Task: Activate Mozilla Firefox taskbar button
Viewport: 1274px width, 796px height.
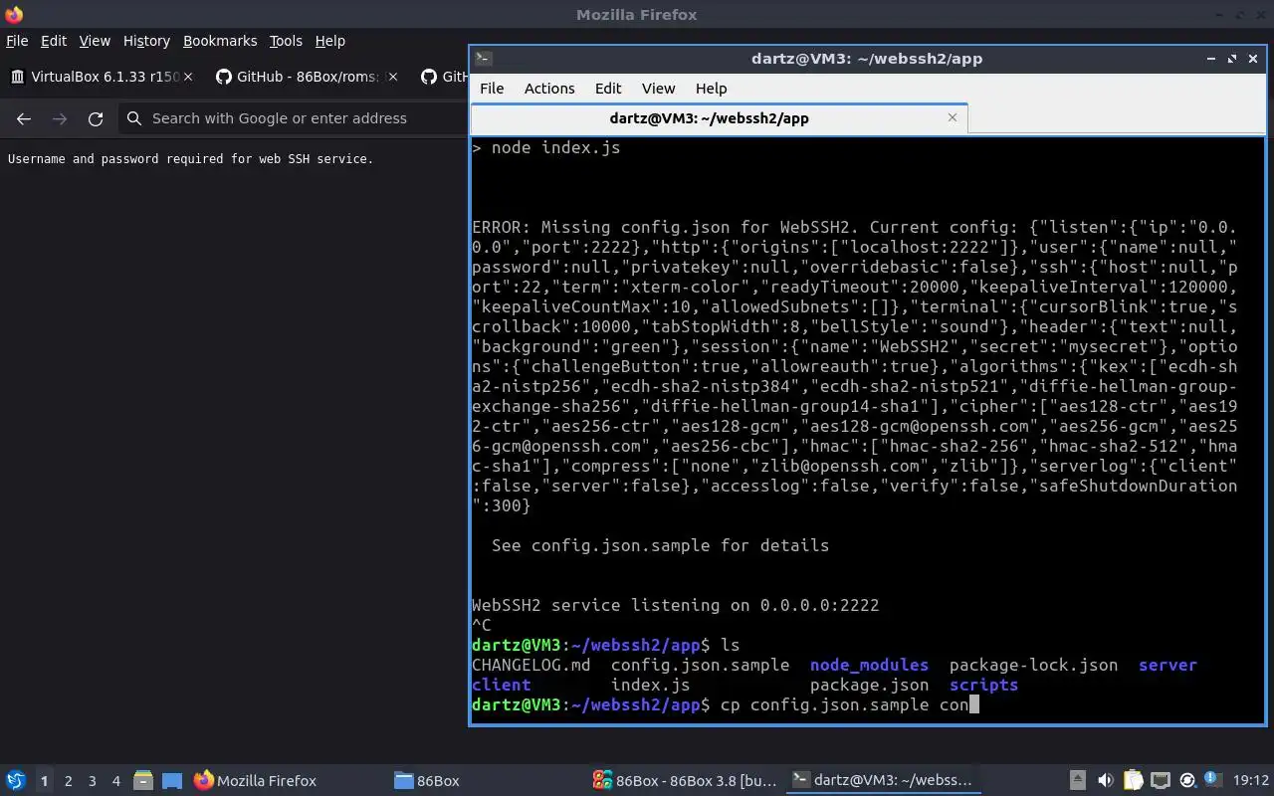Action: coord(287,781)
